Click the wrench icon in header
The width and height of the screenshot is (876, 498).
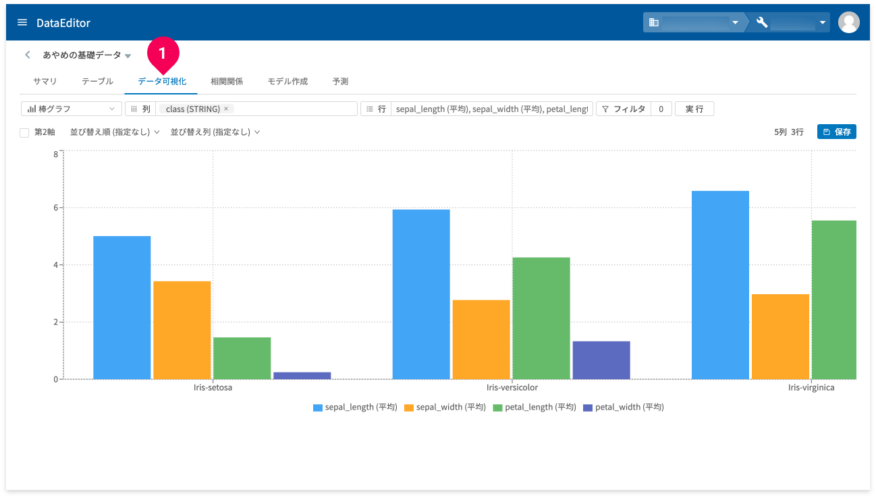pos(762,22)
